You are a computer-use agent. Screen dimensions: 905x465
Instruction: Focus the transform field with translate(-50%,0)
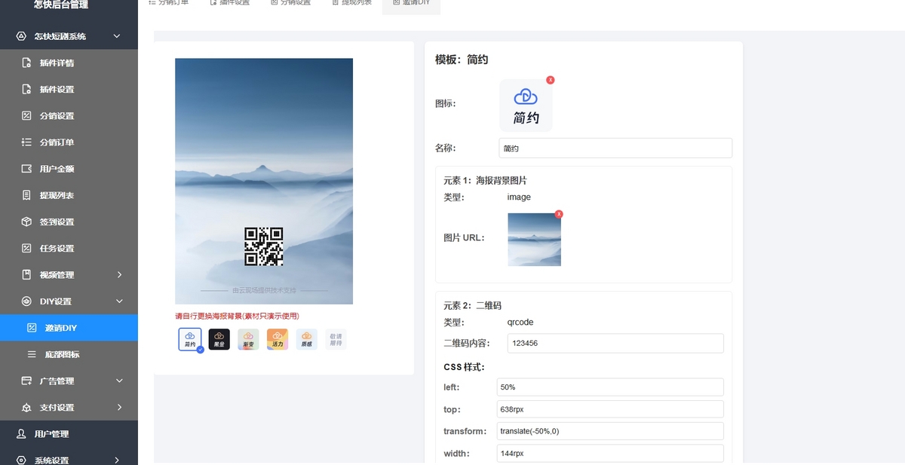(610, 431)
